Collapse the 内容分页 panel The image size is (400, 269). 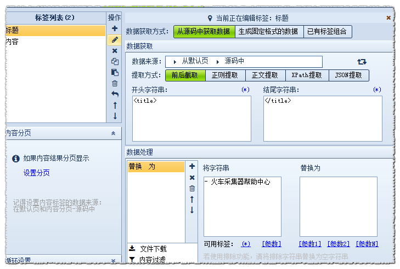point(113,133)
